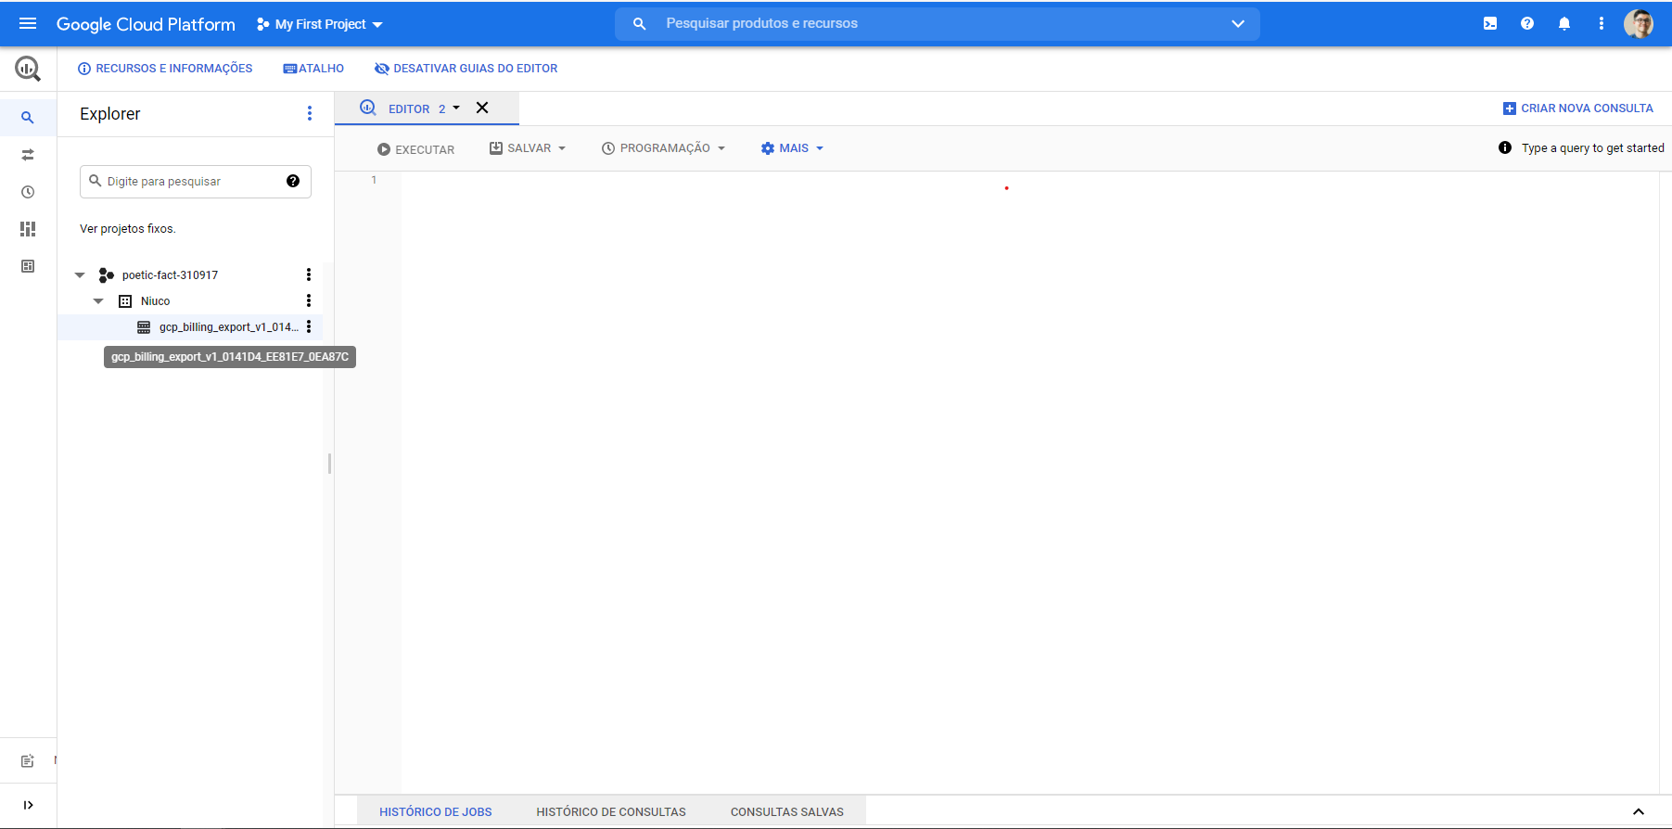This screenshot has width=1672, height=829.
Task: Click into the query editor line 1
Action: click(x=1029, y=180)
